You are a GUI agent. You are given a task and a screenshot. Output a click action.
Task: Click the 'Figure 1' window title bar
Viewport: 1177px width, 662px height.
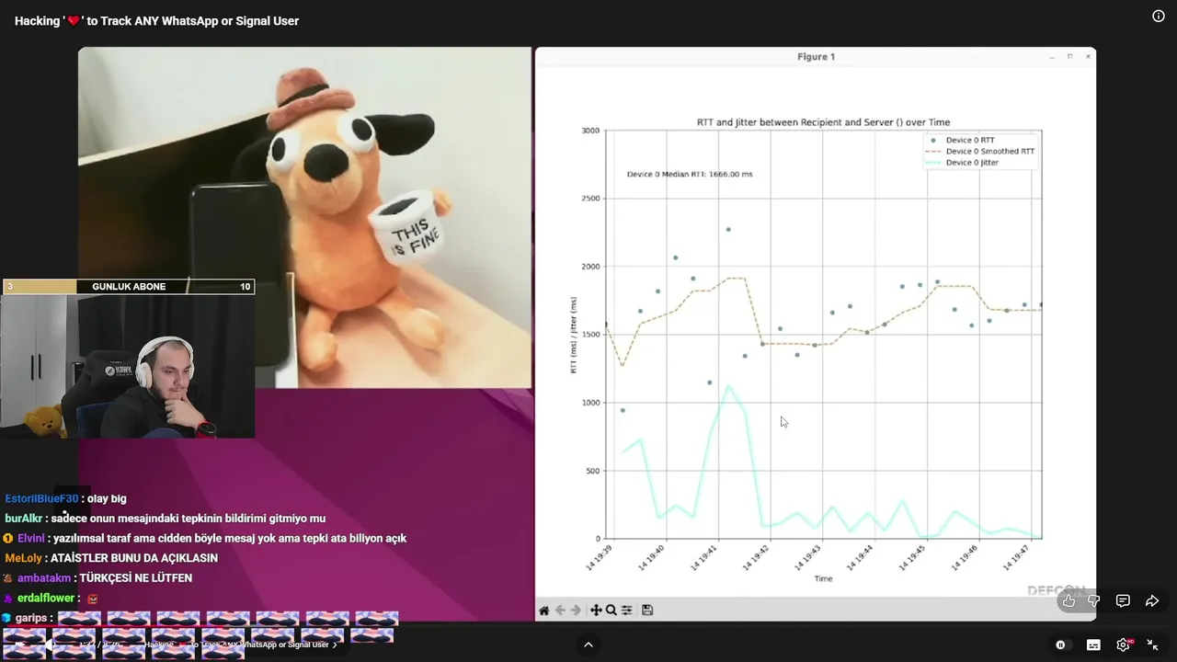click(816, 57)
